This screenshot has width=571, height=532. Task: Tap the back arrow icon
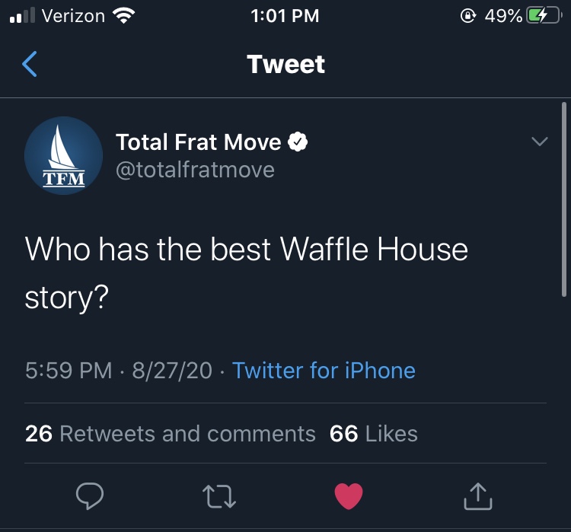(30, 64)
